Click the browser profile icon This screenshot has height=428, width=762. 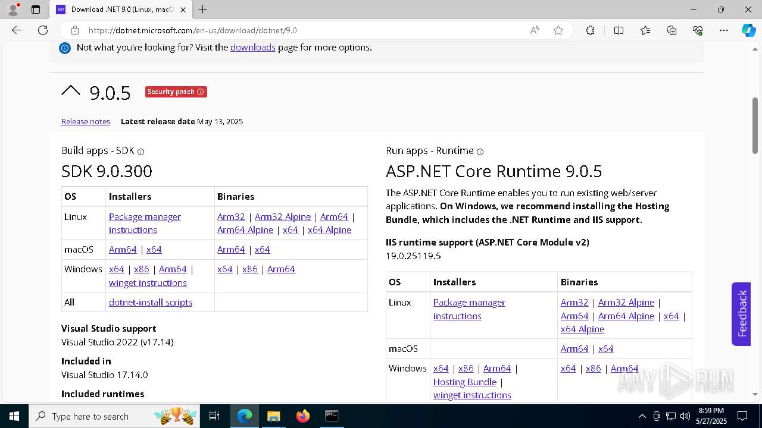[x=13, y=10]
